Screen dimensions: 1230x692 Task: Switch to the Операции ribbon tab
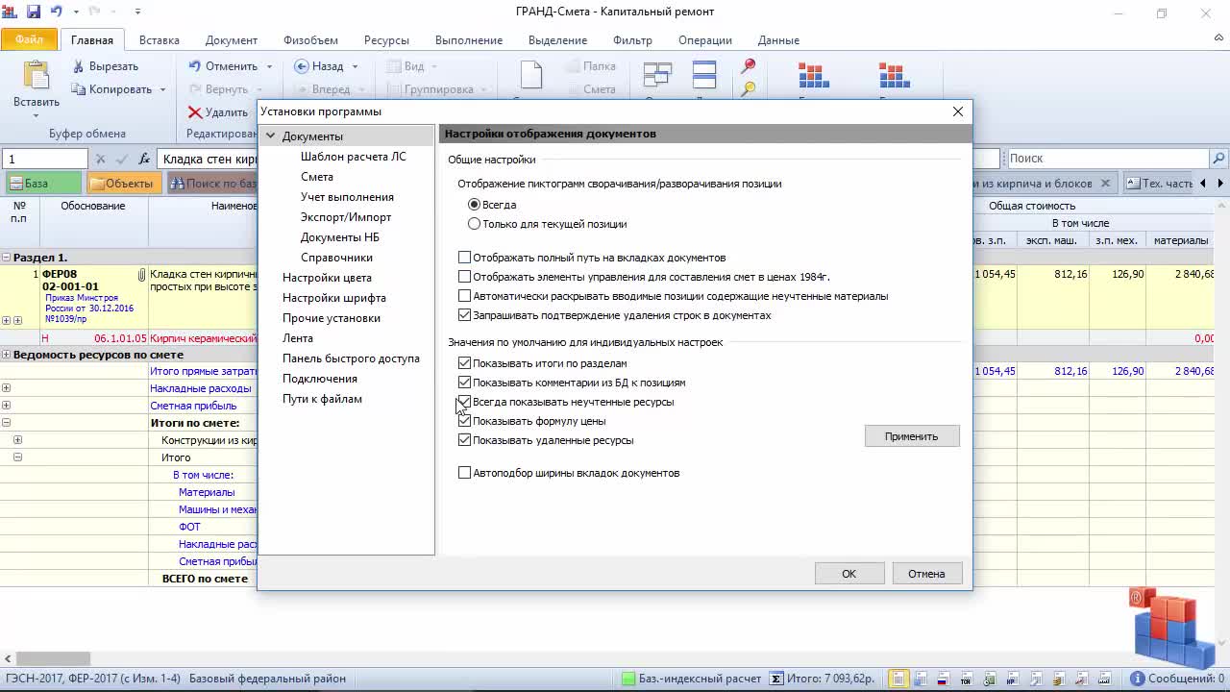pos(704,40)
